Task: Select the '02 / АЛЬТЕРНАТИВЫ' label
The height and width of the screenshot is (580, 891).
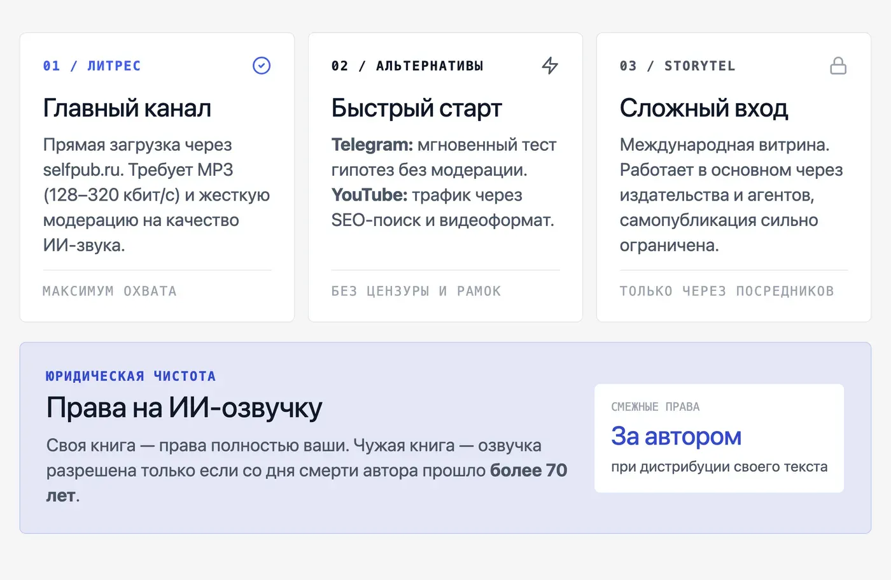Action: [407, 66]
